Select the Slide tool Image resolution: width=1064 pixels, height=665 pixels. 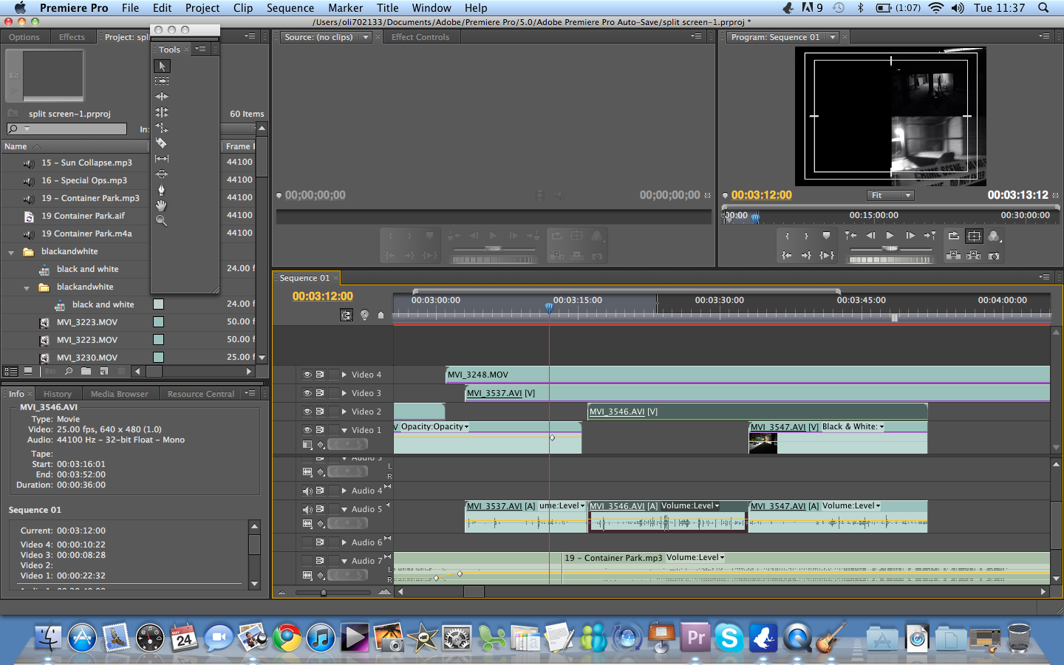tap(162, 174)
